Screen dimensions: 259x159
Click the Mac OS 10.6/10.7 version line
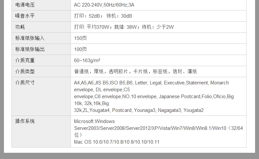[117, 142]
